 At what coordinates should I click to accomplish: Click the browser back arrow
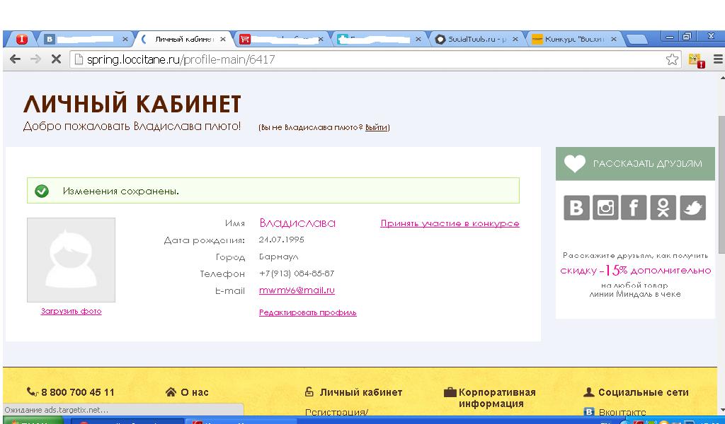15,59
